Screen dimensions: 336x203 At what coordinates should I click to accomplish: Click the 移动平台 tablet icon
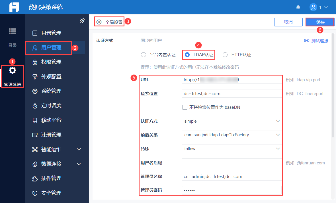point(35,120)
